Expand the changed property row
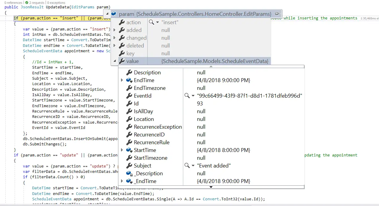Screen dimensions: 379x206 coord(114,38)
